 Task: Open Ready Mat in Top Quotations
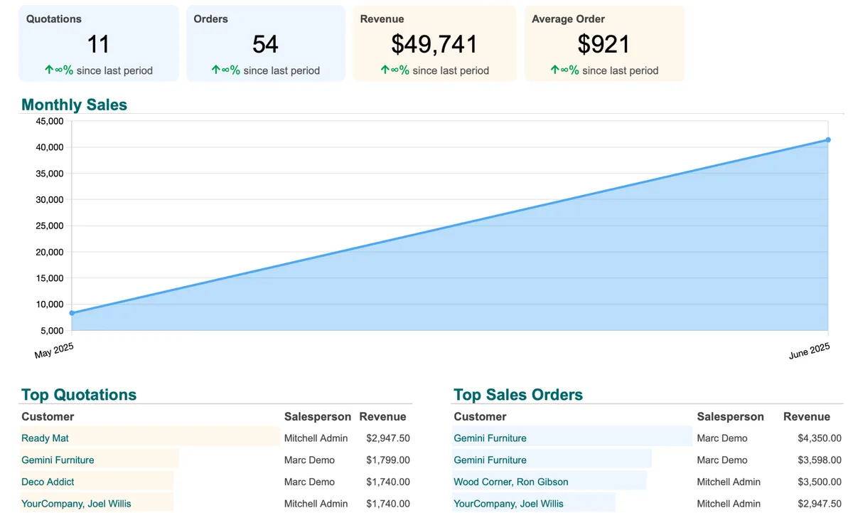tap(45, 438)
